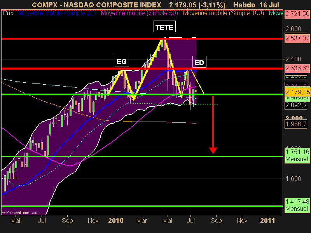Select the EG annotation label
This screenshot has width=311, height=233.
coord(122,61)
